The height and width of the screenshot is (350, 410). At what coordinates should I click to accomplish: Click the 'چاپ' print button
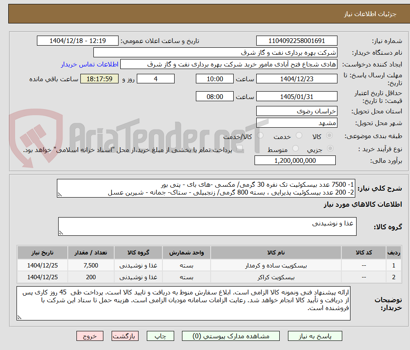(160, 336)
